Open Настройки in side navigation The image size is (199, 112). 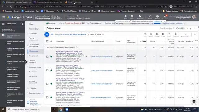[33, 77]
